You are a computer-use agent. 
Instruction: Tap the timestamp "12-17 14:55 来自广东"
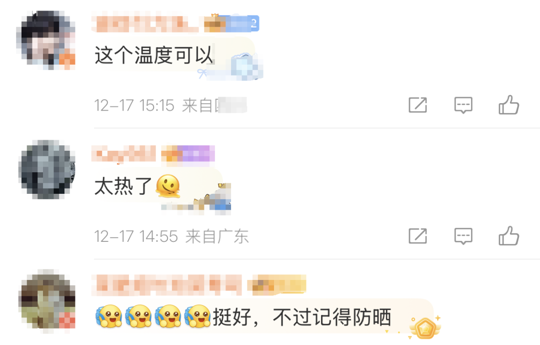click(x=171, y=237)
